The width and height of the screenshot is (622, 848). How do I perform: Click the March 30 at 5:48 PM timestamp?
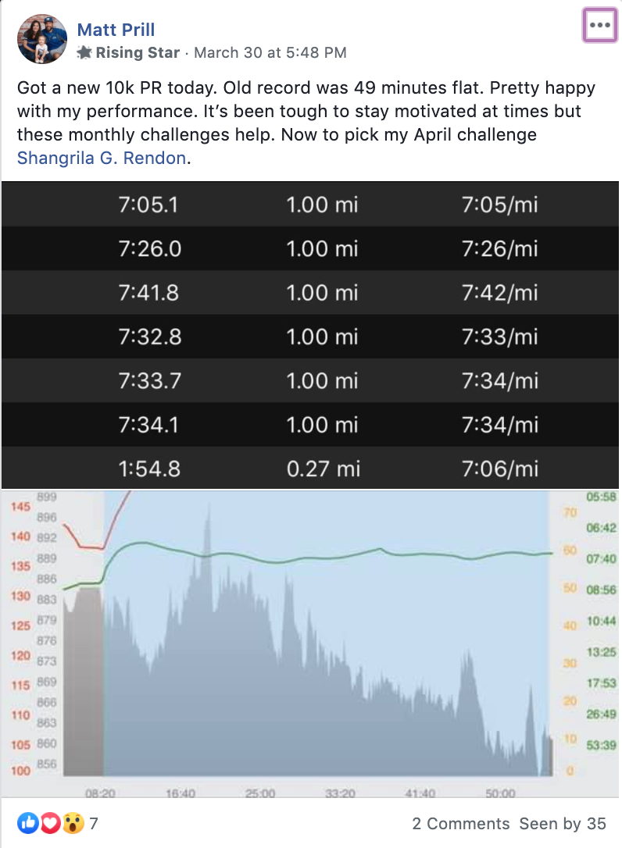tap(270, 52)
